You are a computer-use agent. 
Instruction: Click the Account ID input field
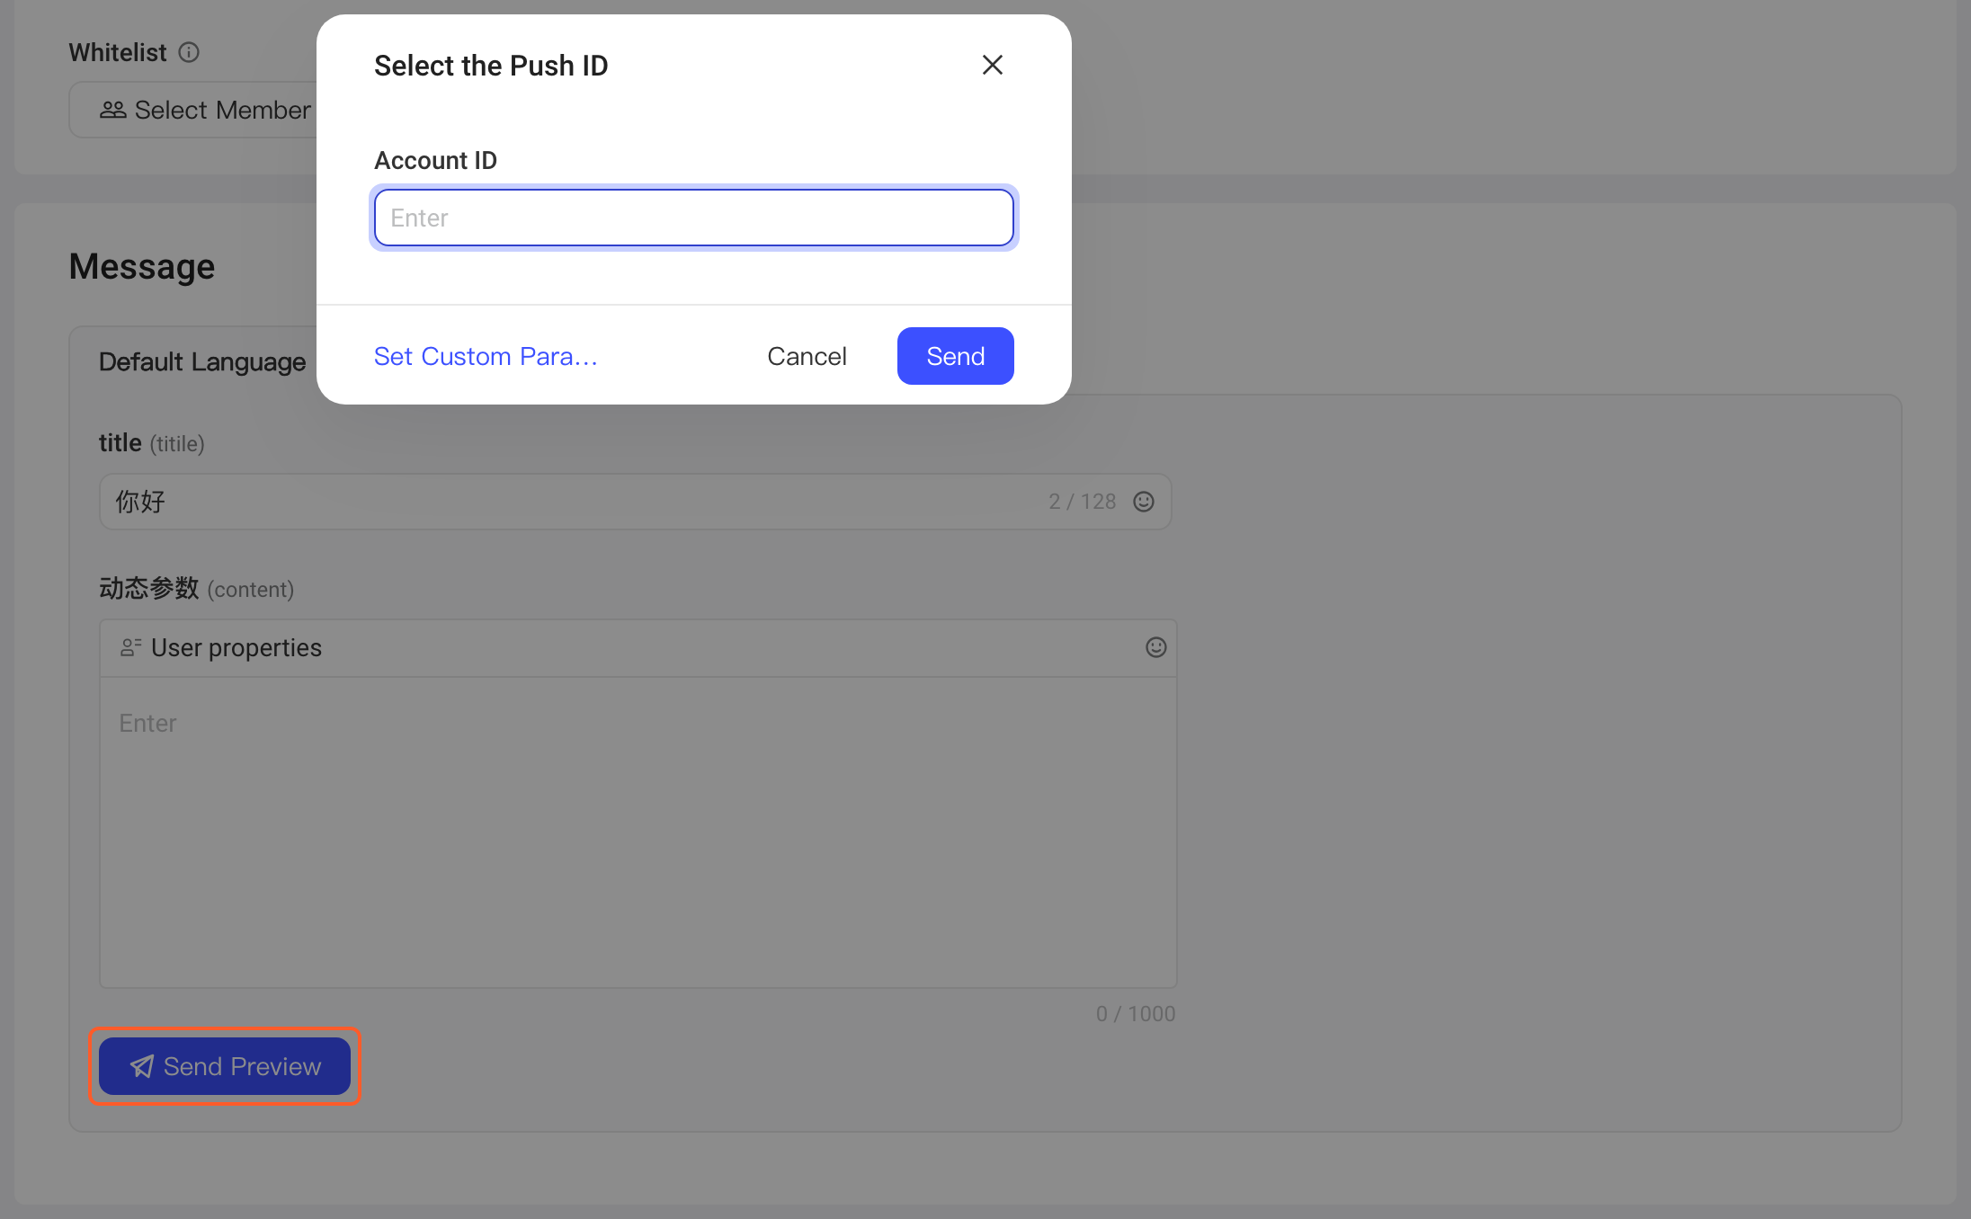tap(693, 218)
